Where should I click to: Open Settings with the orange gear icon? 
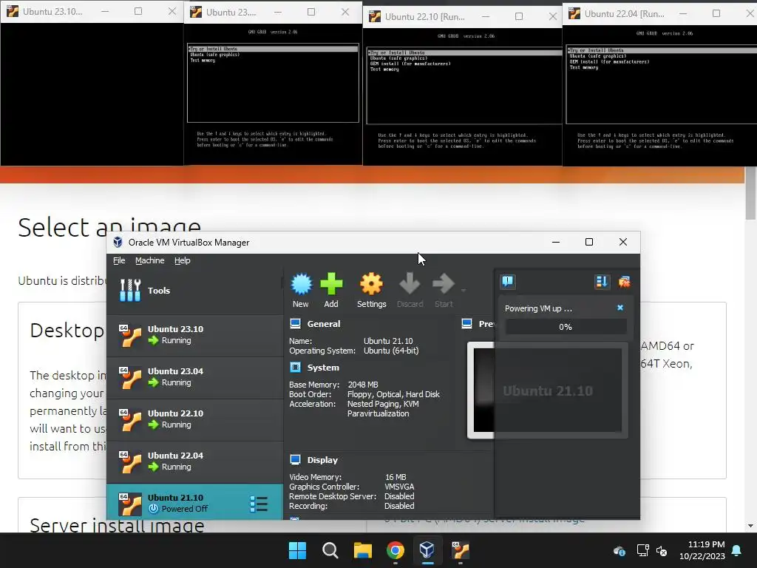tap(371, 284)
